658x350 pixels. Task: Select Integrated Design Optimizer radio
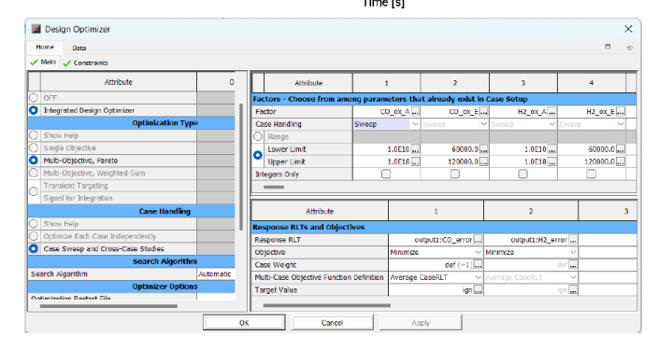(34, 110)
